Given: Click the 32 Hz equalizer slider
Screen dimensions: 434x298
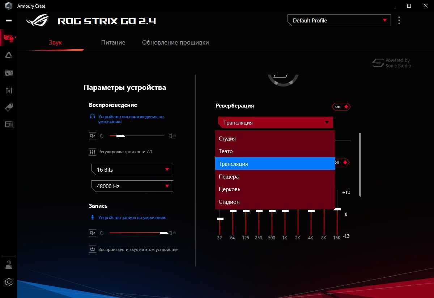Looking at the screenshot, I should click(220, 219).
